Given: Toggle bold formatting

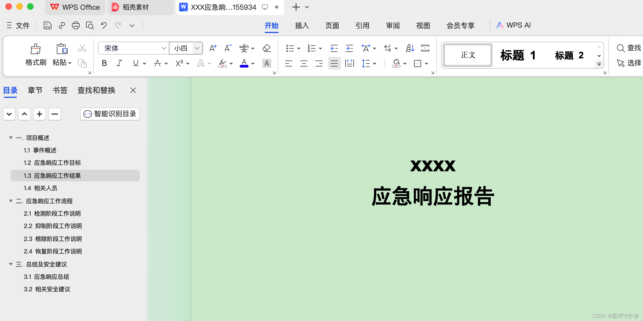Looking at the screenshot, I should pyautogui.click(x=104, y=63).
